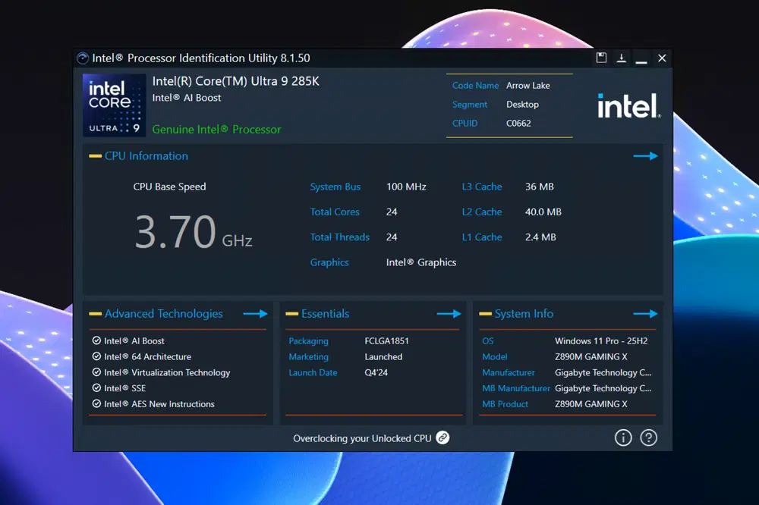Click the L1 Cache label
Screen dimensions: 759x505
[482, 237]
